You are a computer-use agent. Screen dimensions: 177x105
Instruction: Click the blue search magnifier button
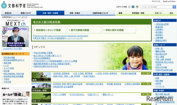click(174, 7)
